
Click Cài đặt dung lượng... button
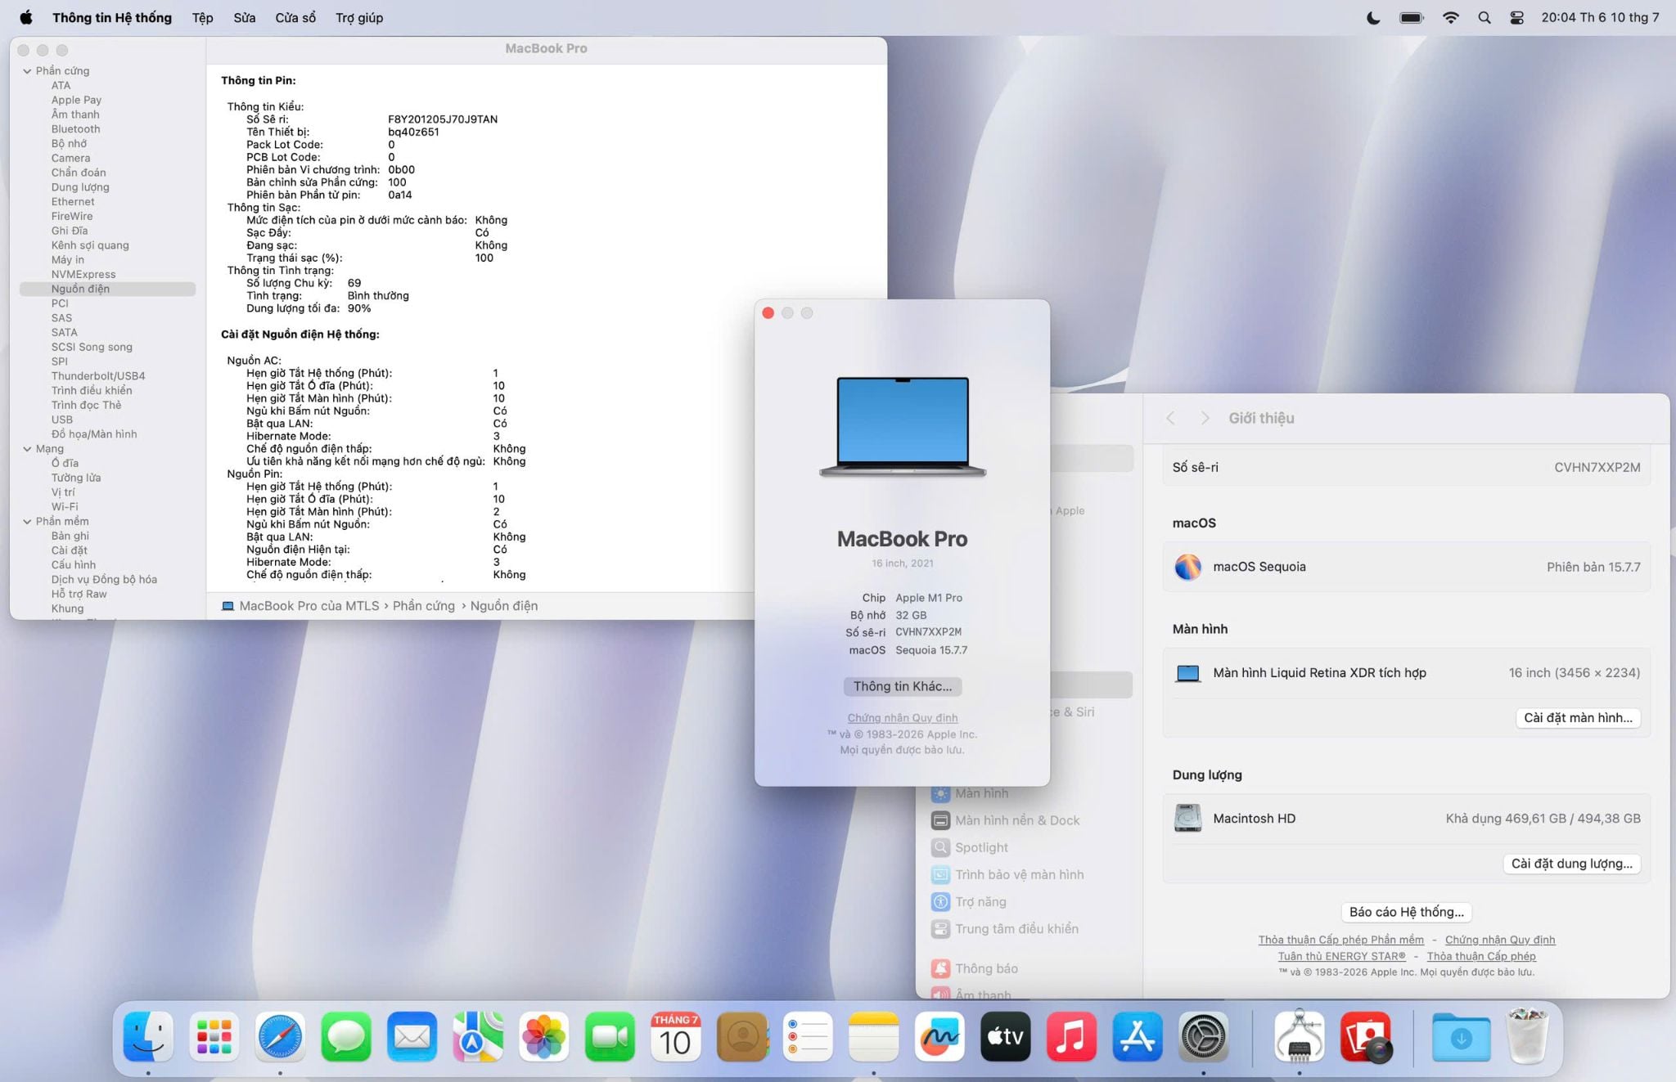(1571, 864)
